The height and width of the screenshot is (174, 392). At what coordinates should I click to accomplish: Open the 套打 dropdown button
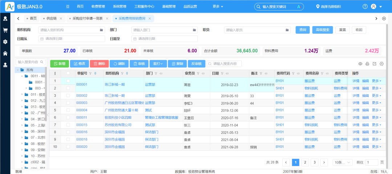point(158,64)
